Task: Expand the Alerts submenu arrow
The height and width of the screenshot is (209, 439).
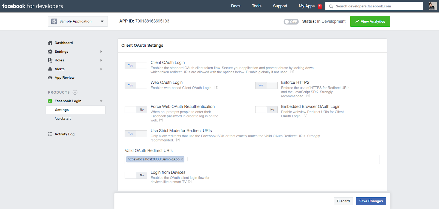Action: (x=101, y=69)
